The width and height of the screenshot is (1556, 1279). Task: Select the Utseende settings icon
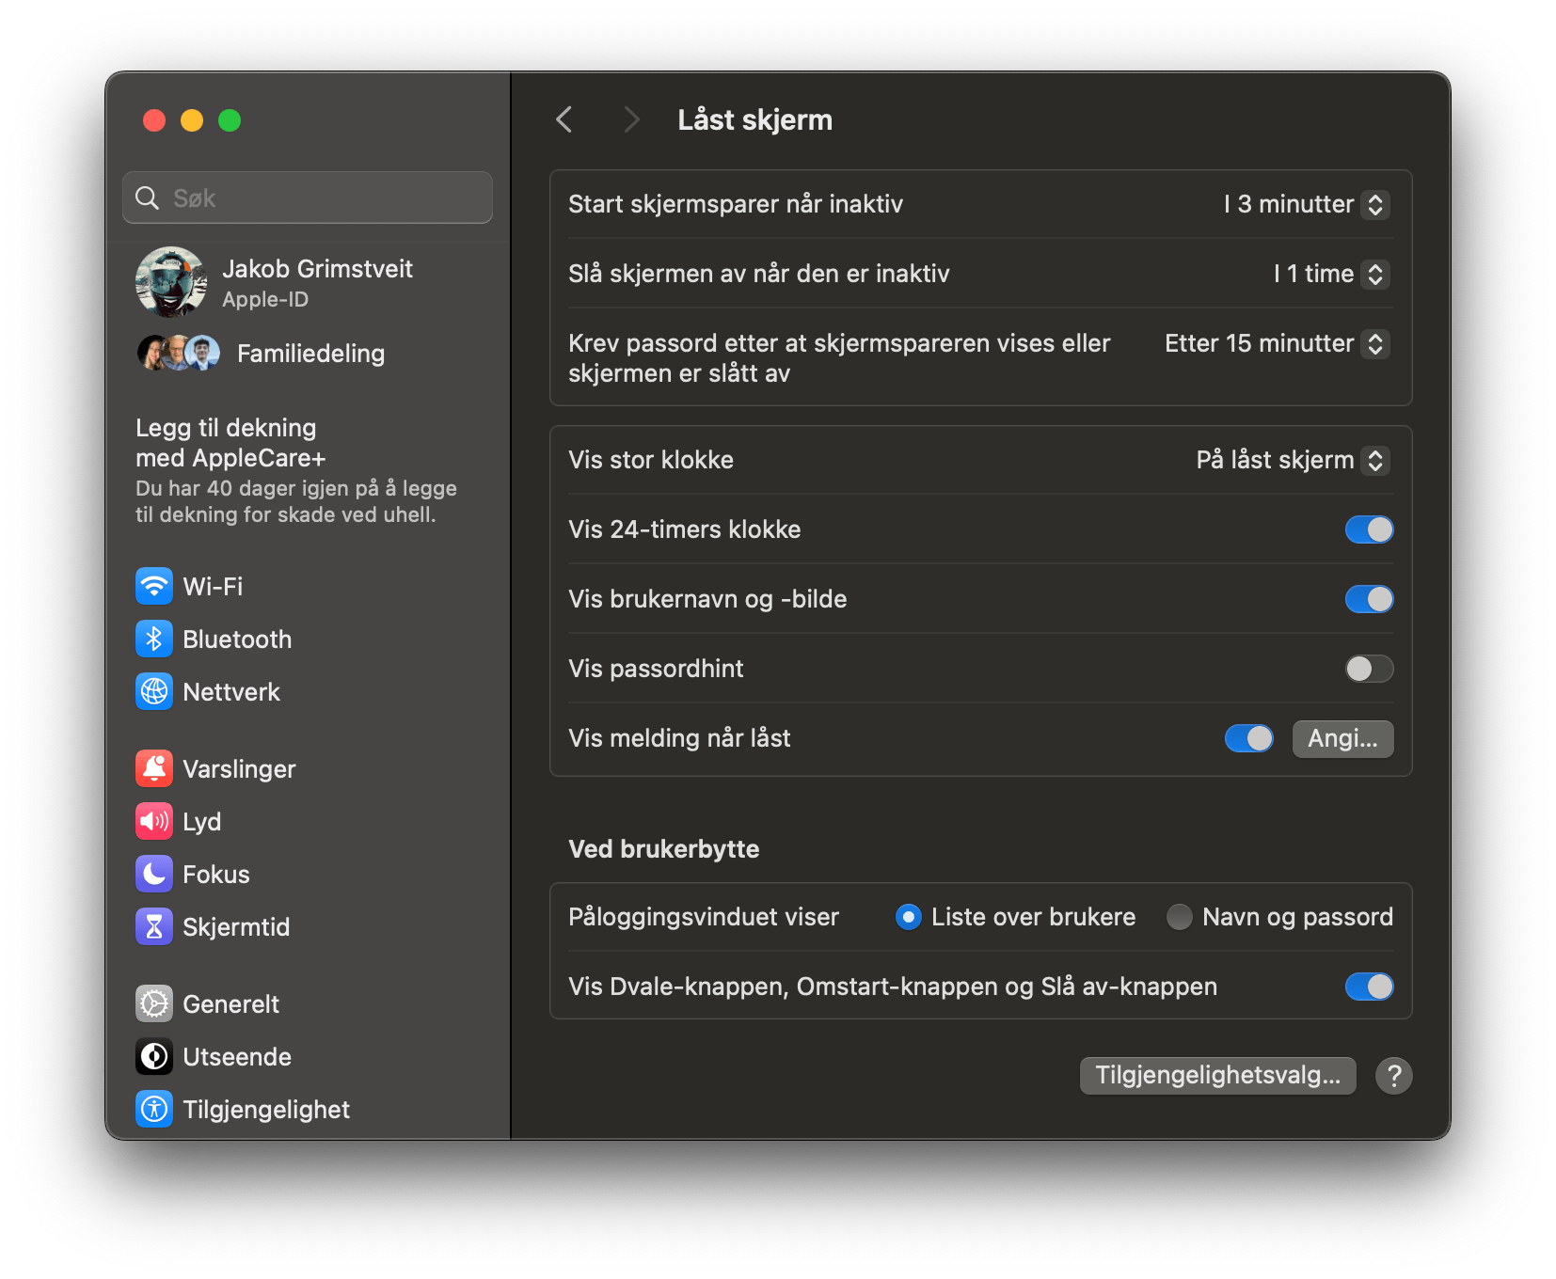[154, 1056]
